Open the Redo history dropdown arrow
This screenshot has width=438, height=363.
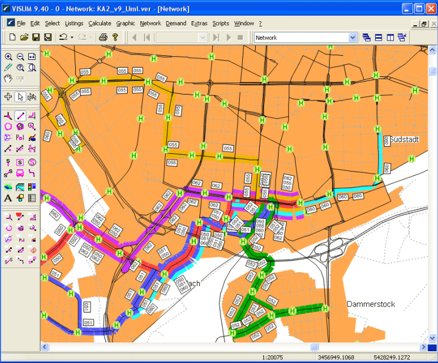coord(91,37)
